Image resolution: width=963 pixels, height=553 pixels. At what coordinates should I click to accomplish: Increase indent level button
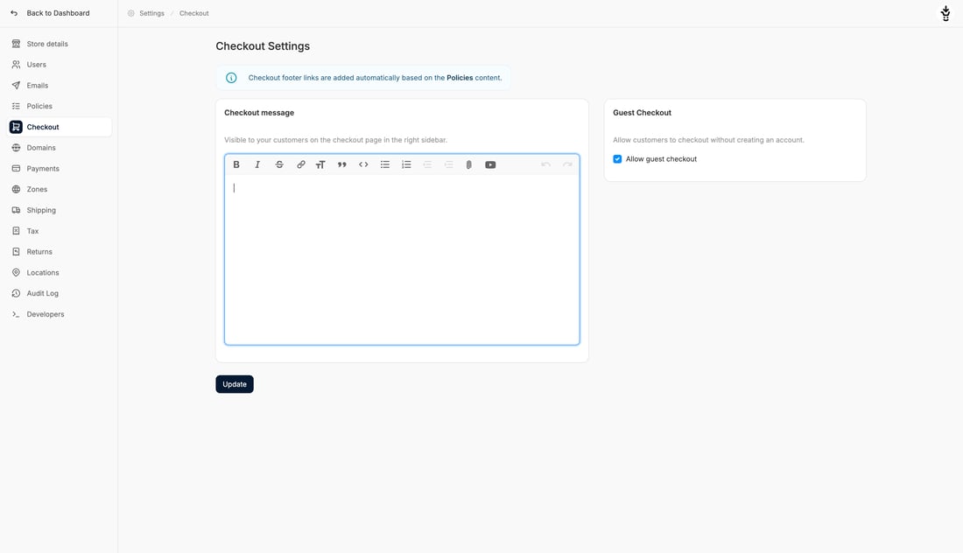449,164
